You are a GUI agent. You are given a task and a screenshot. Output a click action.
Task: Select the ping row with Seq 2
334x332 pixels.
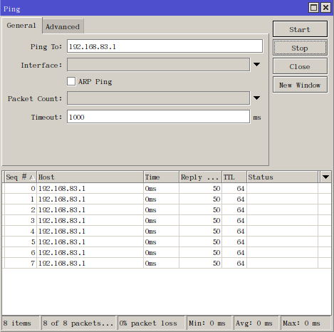(x=167, y=209)
